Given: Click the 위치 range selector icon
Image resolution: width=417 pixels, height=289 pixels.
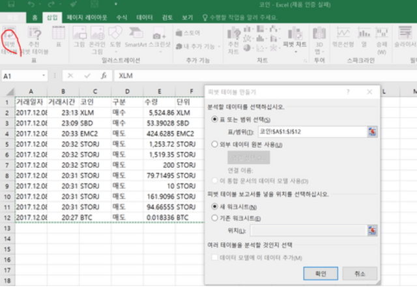Looking at the screenshot, I should [372, 230].
